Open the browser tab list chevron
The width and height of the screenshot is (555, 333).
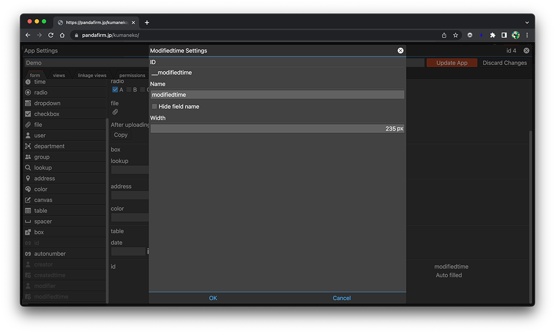pos(527,22)
